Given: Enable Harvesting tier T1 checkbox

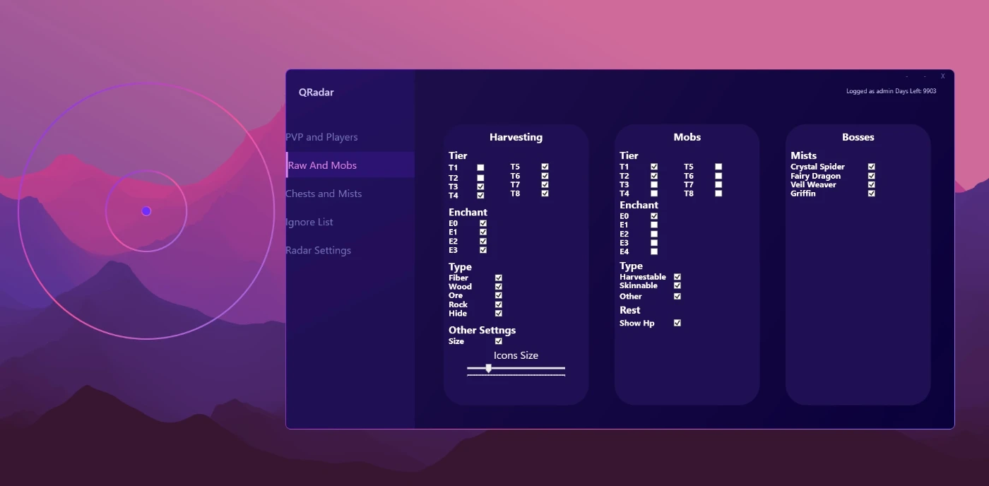Looking at the screenshot, I should click(480, 168).
